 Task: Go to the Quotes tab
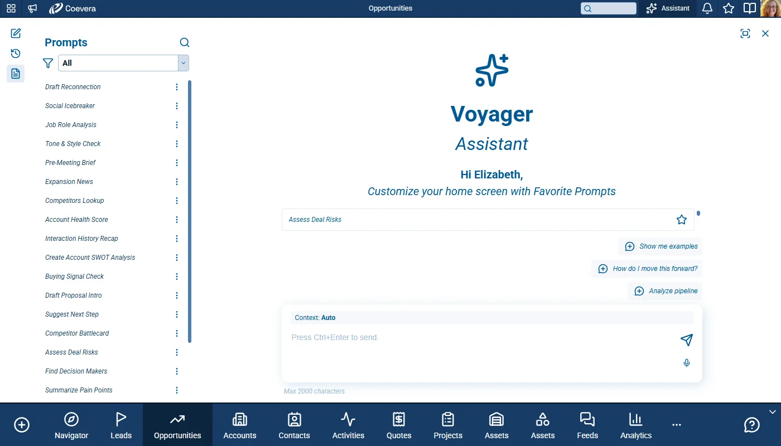point(399,425)
